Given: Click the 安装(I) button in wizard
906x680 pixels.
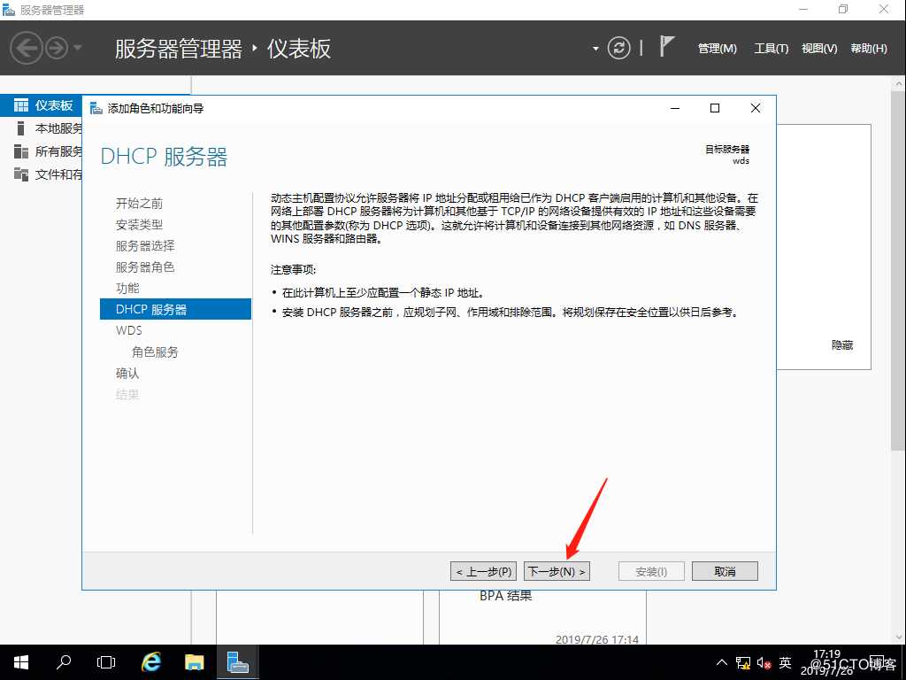Looking at the screenshot, I should (x=651, y=571).
